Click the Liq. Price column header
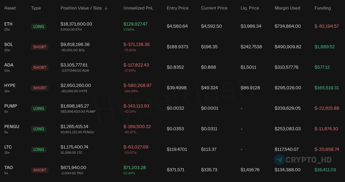345x182 pixels. (x=250, y=8)
